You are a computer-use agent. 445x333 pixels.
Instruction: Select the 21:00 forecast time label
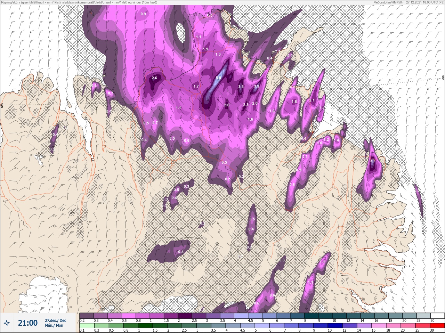[28, 323]
